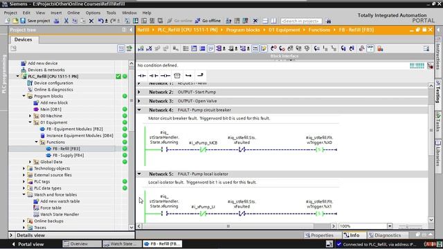Click the Insert network icon in editor toolbar
This screenshot has width=443, height=249.
tap(141, 48)
